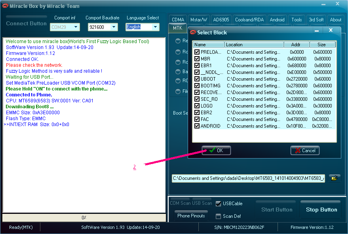Close the Select Block dialog with X
Viewport: 348px width, 234px height.
tap(331, 30)
